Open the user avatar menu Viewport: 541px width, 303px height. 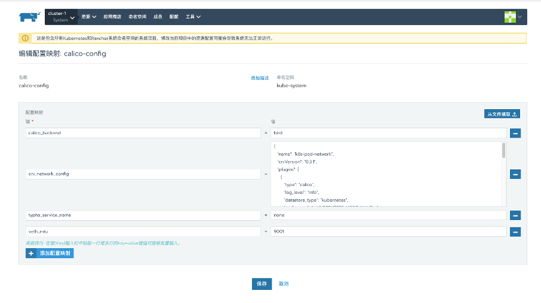512,17
